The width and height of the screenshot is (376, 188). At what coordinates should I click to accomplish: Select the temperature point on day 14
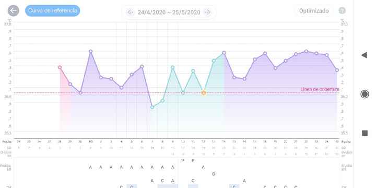[x=224, y=53]
